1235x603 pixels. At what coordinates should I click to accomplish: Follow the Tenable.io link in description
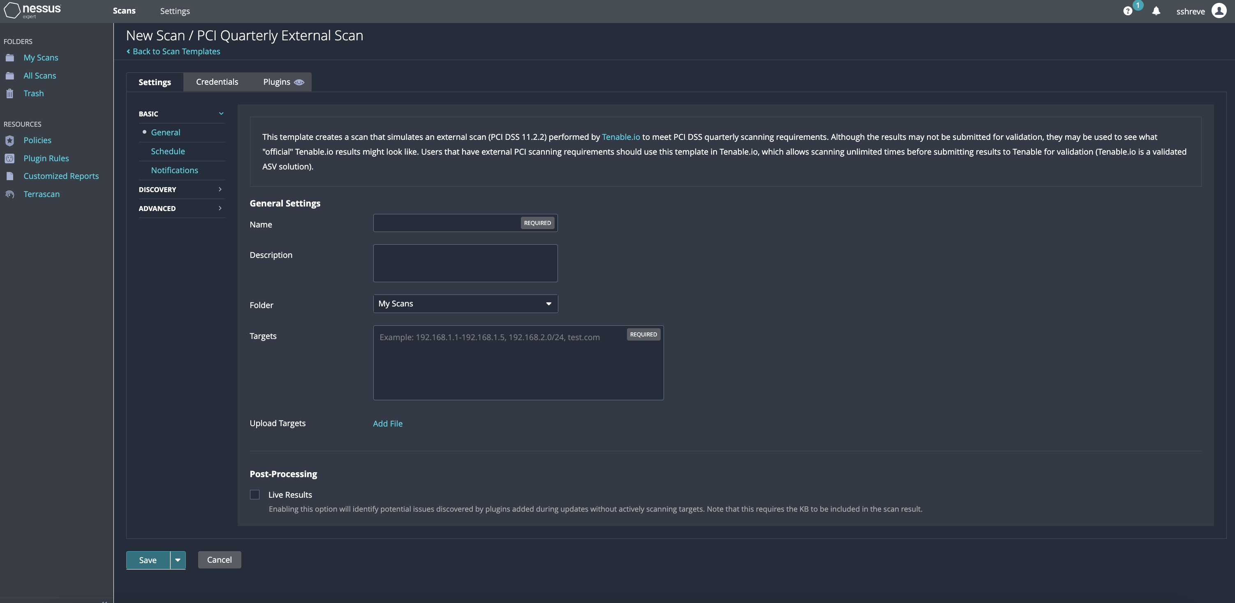point(620,137)
